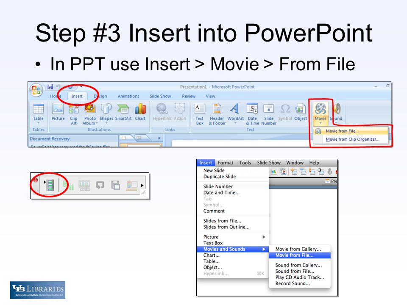Insert a SmartArt graphic
Viewport: 407px width, 305px height.
point(123,112)
